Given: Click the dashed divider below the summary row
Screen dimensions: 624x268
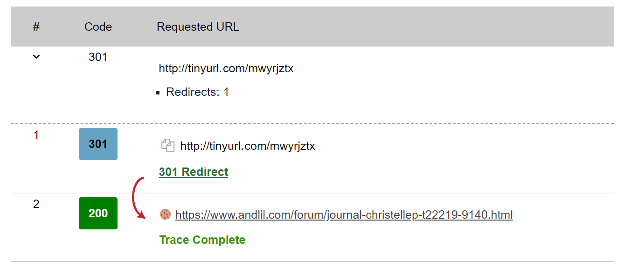Looking at the screenshot, I should coord(312,124).
